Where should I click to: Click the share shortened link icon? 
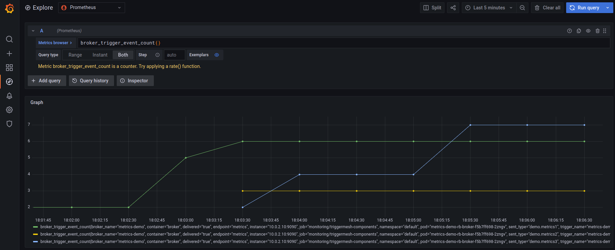click(453, 8)
